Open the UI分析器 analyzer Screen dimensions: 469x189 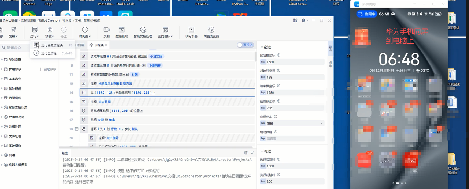(192, 32)
